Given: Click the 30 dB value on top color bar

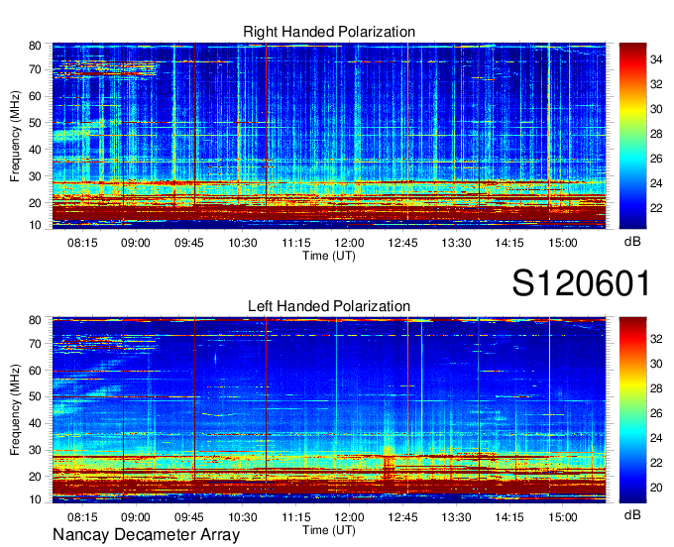Looking at the screenshot, I should pos(656,109).
